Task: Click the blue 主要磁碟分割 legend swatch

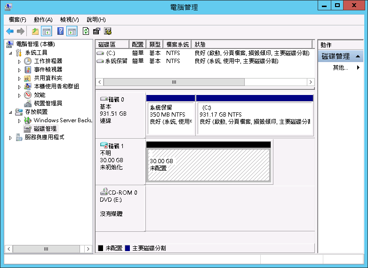Action: (x=128, y=248)
